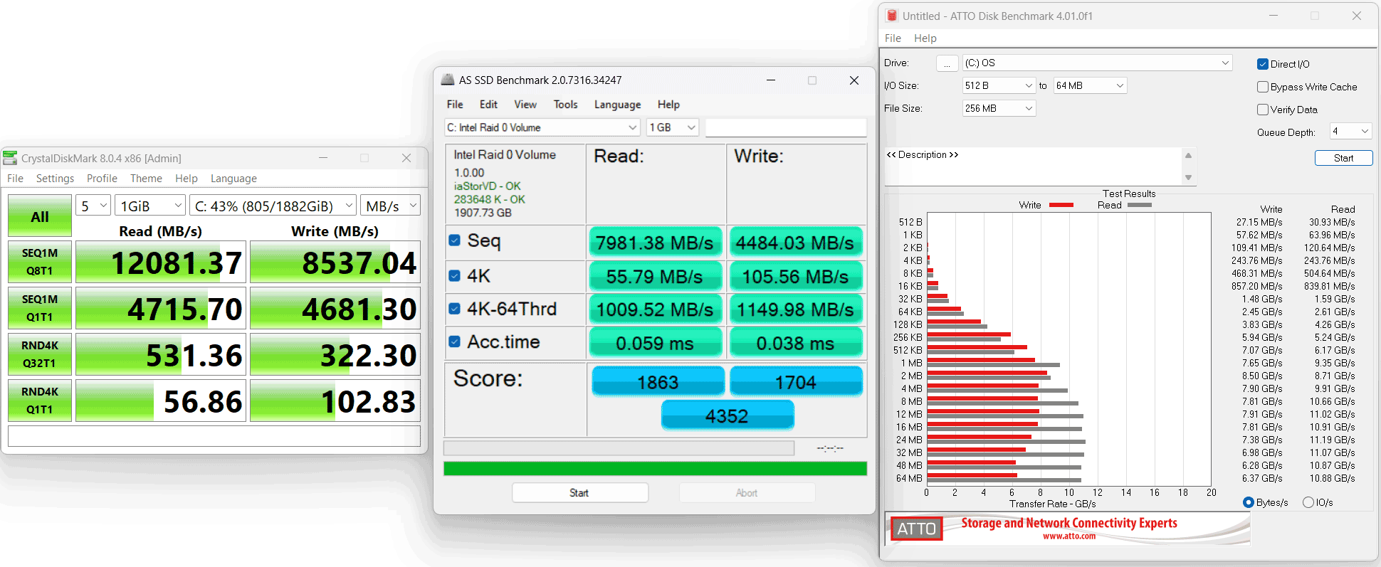Viewport: 1381px width, 567px height.
Task: Enable Bypass Write Cache option
Action: (1263, 87)
